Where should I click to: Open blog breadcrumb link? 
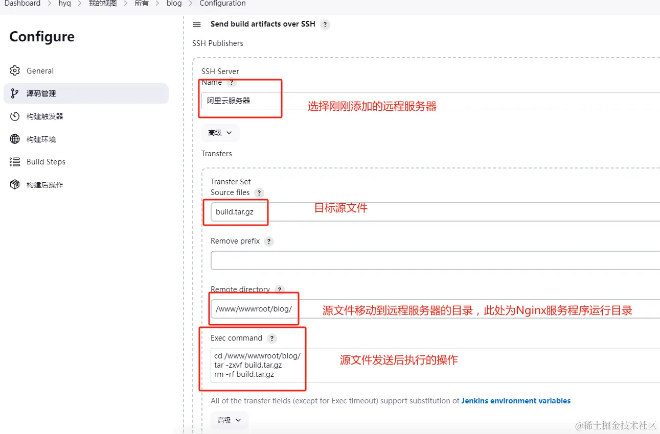[x=174, y=4]
